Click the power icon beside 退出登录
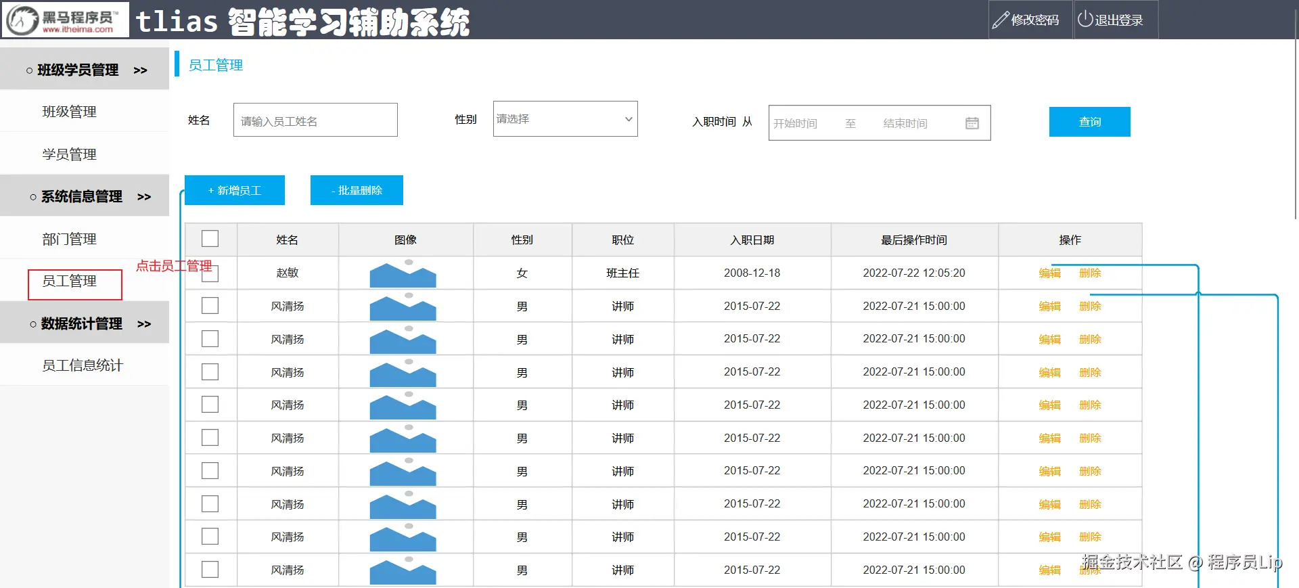Screen dimensions: 1299x588 pyautogui.click(x=1085, y=19)
